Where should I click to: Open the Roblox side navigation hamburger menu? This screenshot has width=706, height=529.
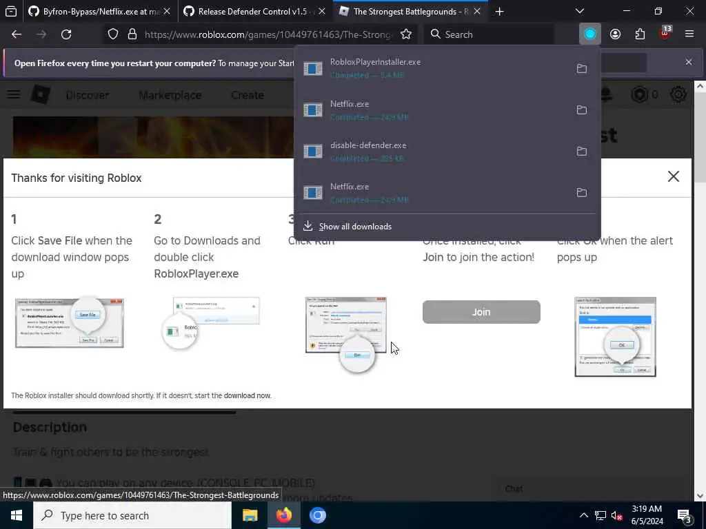pyautogui.click(x=14, y=94)
